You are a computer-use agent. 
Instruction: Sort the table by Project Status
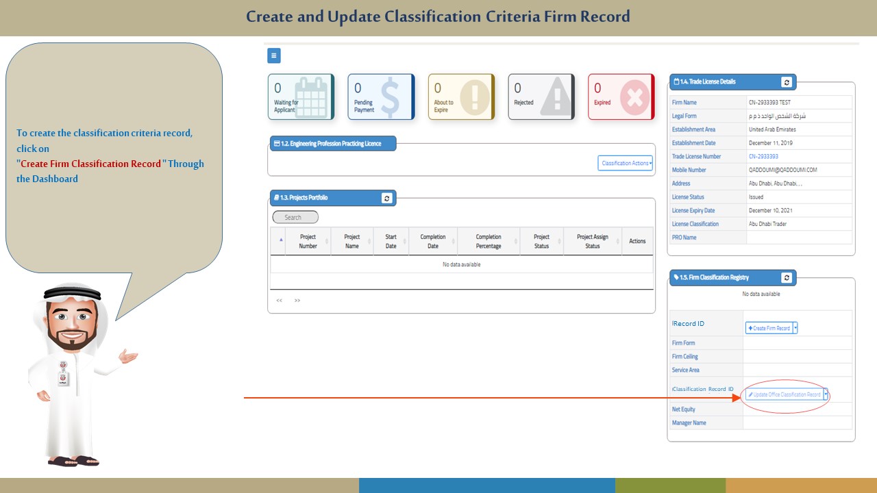coord(541,241)
